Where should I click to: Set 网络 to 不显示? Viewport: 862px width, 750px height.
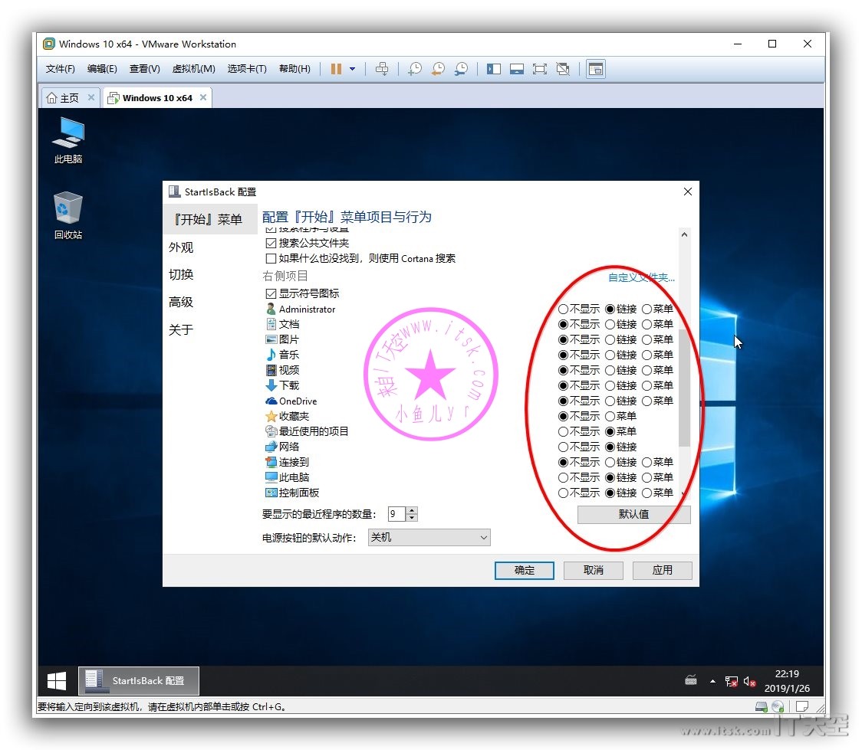[x=563, y=447]
